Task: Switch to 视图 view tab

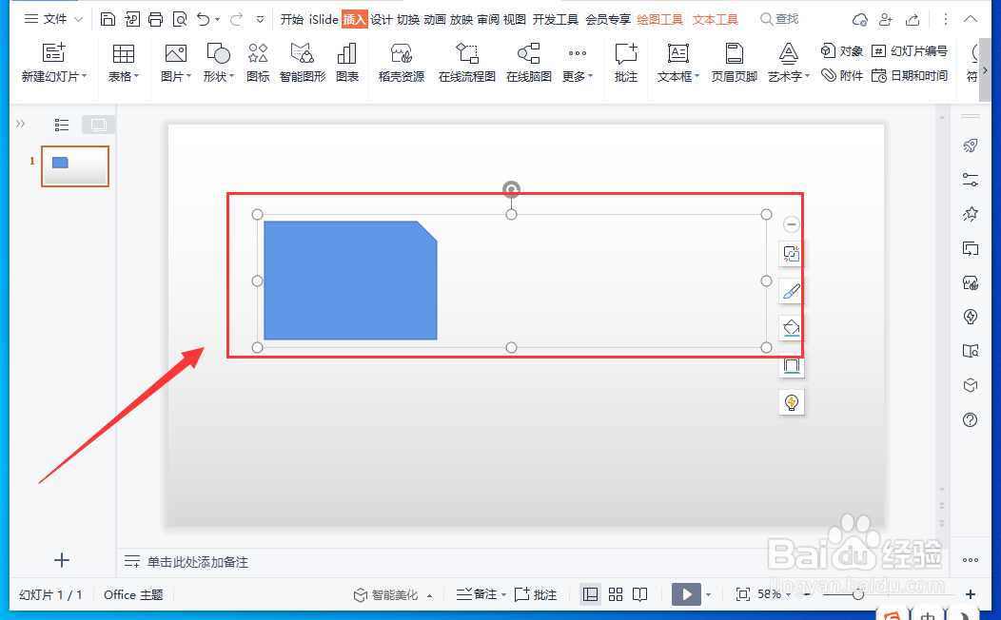Action: pyautogui.click(x=515, y=20)
